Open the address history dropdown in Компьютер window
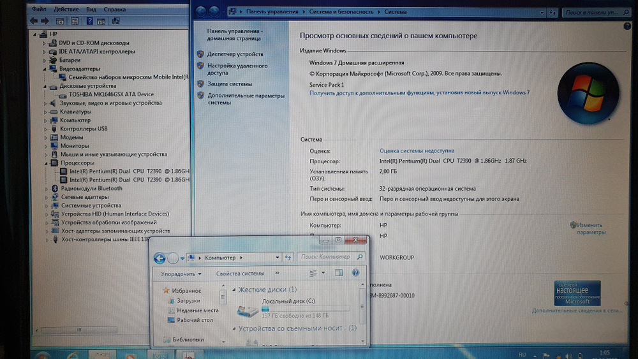Image resolution: width=638 pixels, height=359 pixels. pyautogui.click(x=277, y=258)
